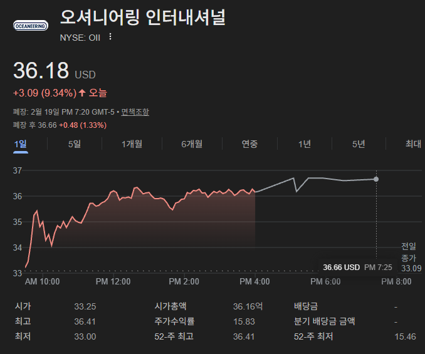Select the 연중 range tab

coord(249,144)
